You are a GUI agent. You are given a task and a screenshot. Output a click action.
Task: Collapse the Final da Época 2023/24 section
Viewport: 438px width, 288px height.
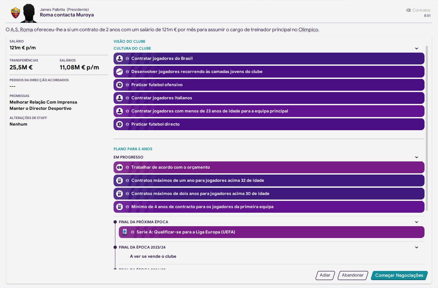pyautogui.click(x=417, y=247)
